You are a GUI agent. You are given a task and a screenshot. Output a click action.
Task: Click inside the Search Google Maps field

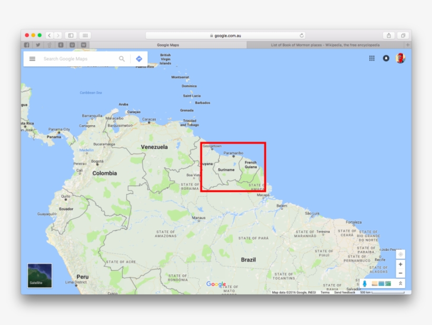[79, 58]
